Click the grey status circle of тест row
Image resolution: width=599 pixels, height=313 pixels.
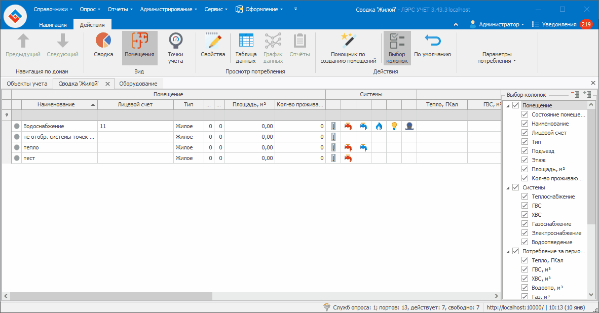click(17, 158)
